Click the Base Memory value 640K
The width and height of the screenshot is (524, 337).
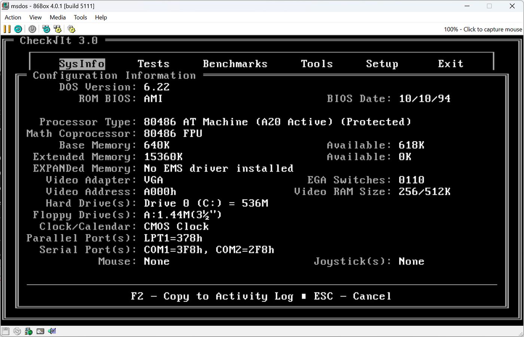[156, 145]
